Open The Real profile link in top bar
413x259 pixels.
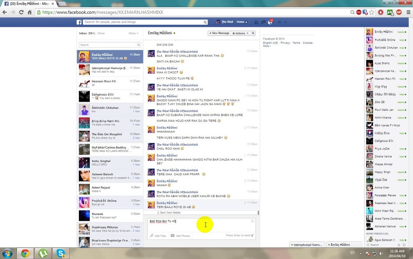(225, 22)
